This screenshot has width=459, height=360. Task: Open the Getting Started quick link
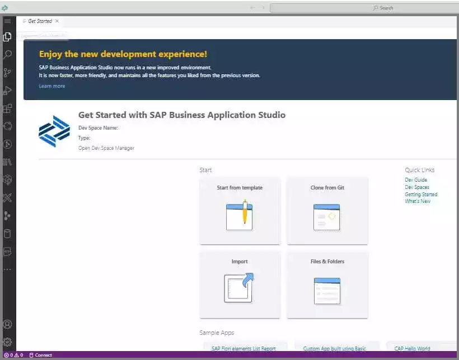coord(421,194)
